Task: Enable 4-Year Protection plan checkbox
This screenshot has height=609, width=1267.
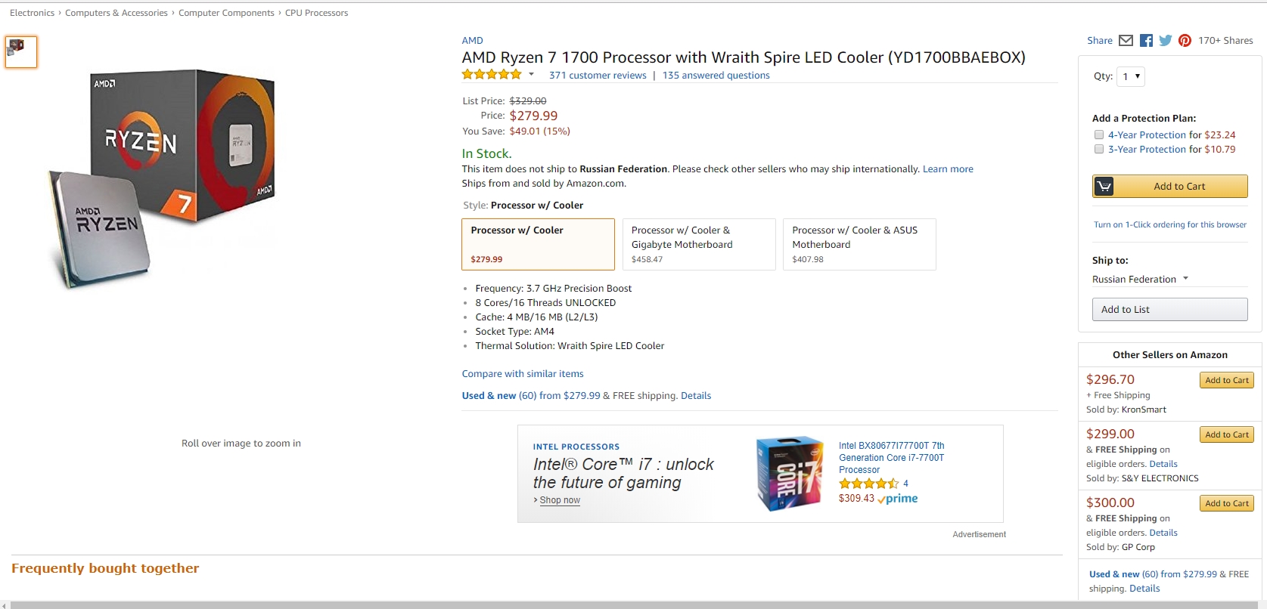Action: (x=1099, y=135)
